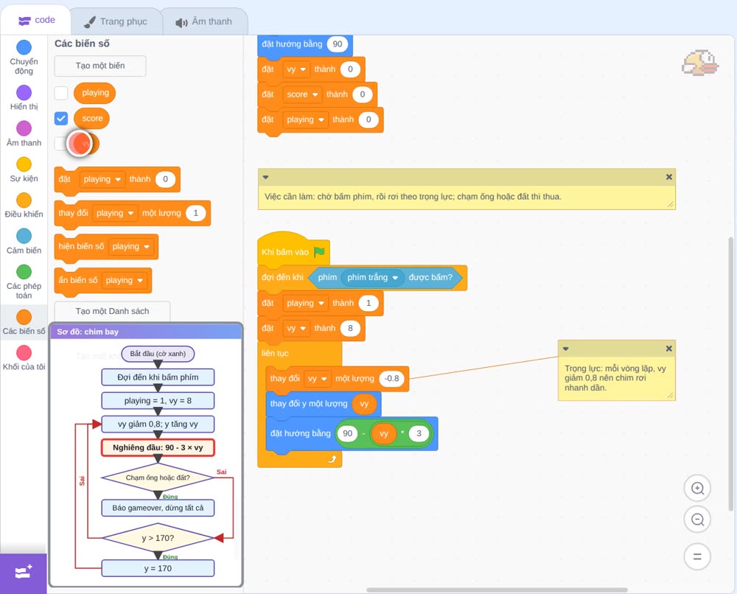
Task: Close the 'Việc cần làm' comment
Action: pyautogui.click(x=669, y=177)
